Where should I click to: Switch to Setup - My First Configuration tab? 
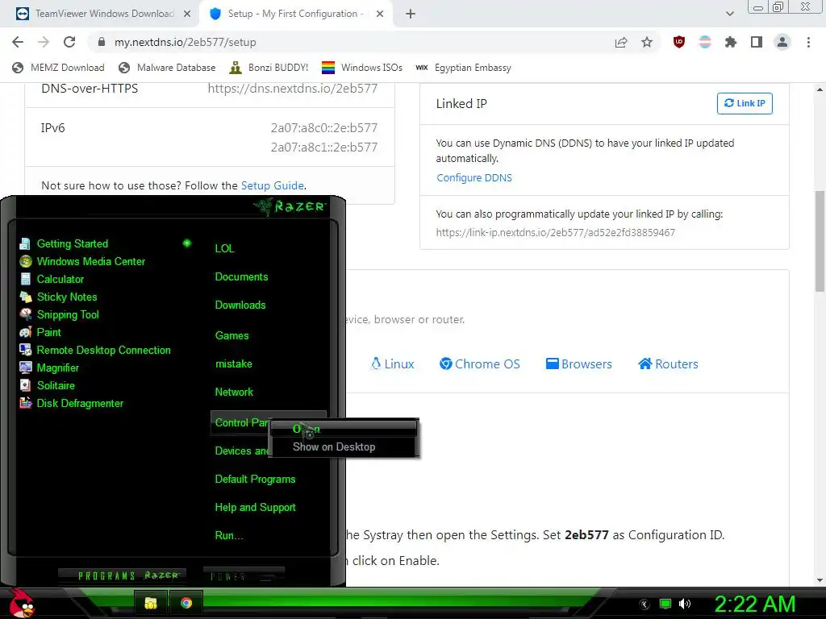[296, 14]
